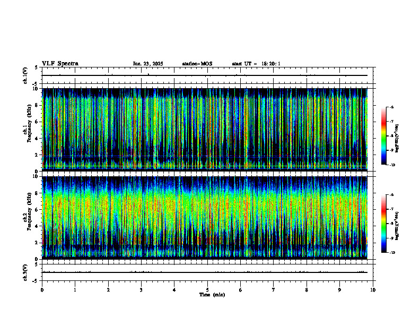Click time axis tick label "1"
The height and width of the screenshot is (325, 420).
(x=75, y=290)
